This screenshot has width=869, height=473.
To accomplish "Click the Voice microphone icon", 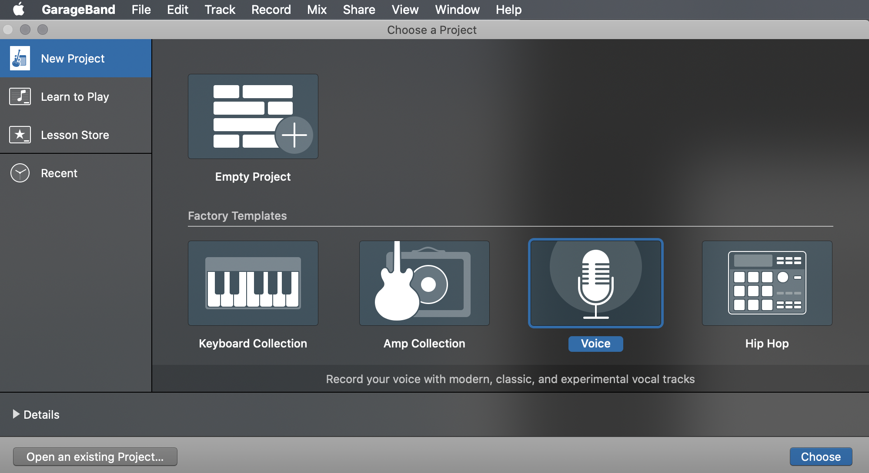I will coord(595,283).
